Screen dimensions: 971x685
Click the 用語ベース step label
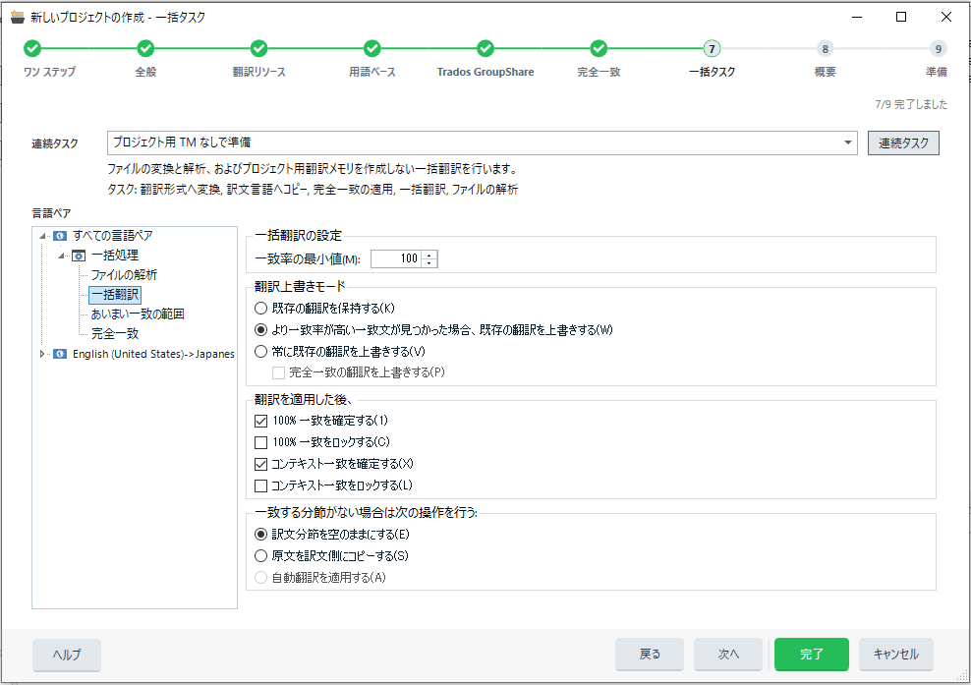[372, 72]
